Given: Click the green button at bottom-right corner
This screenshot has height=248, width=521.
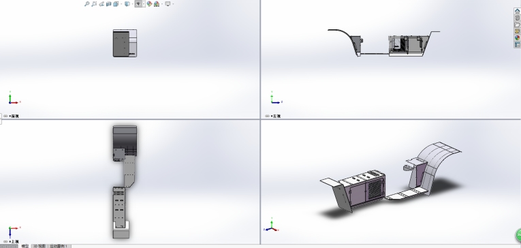Looking at the screenshot, I should pos(518,234).
